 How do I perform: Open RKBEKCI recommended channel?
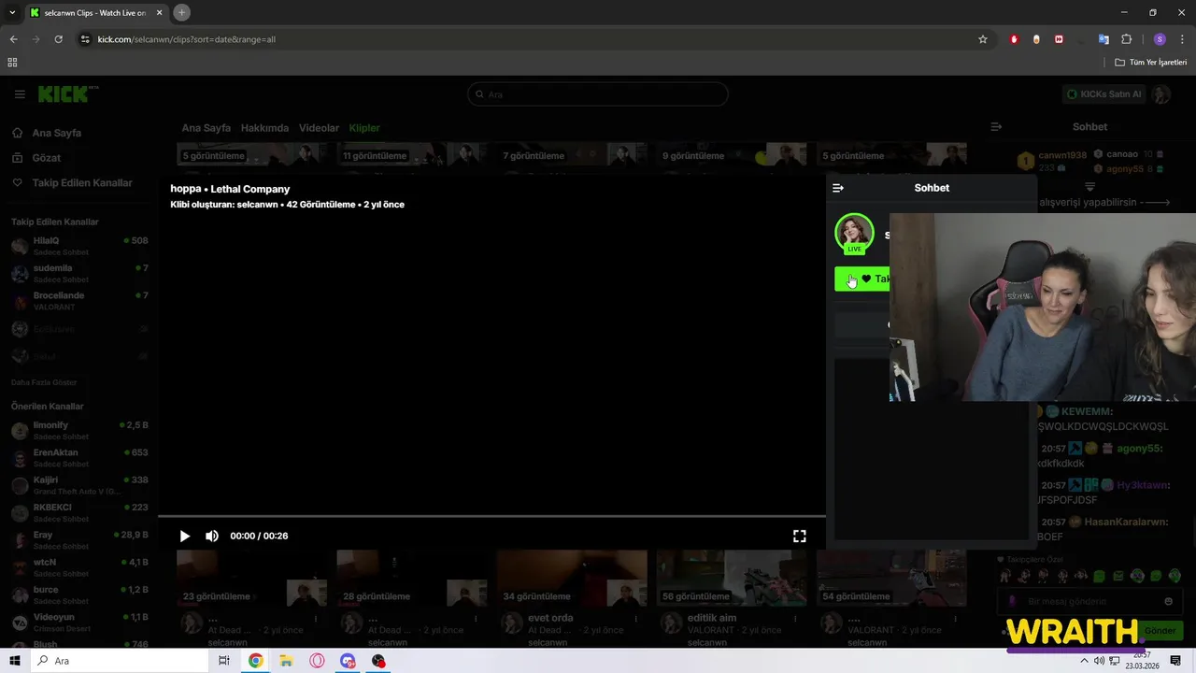click(79, 512)
